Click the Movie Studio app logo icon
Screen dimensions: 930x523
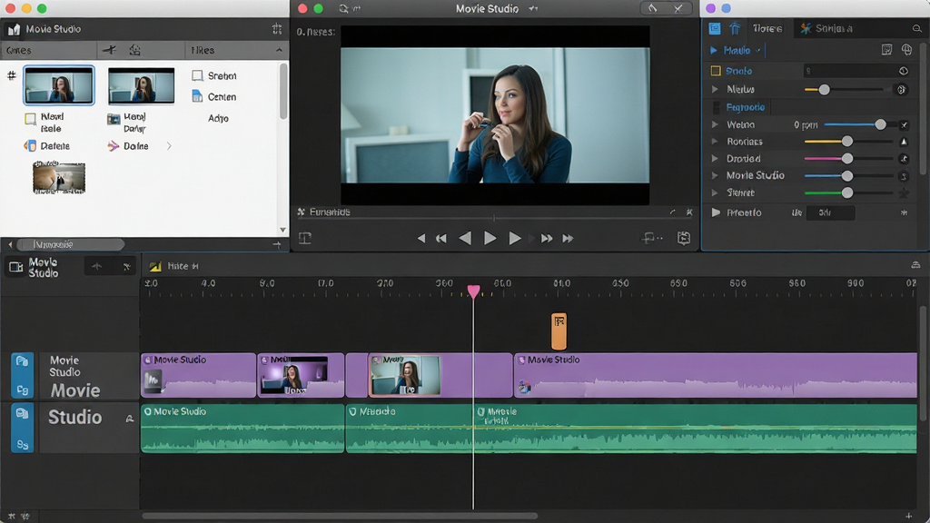(14, 29)
